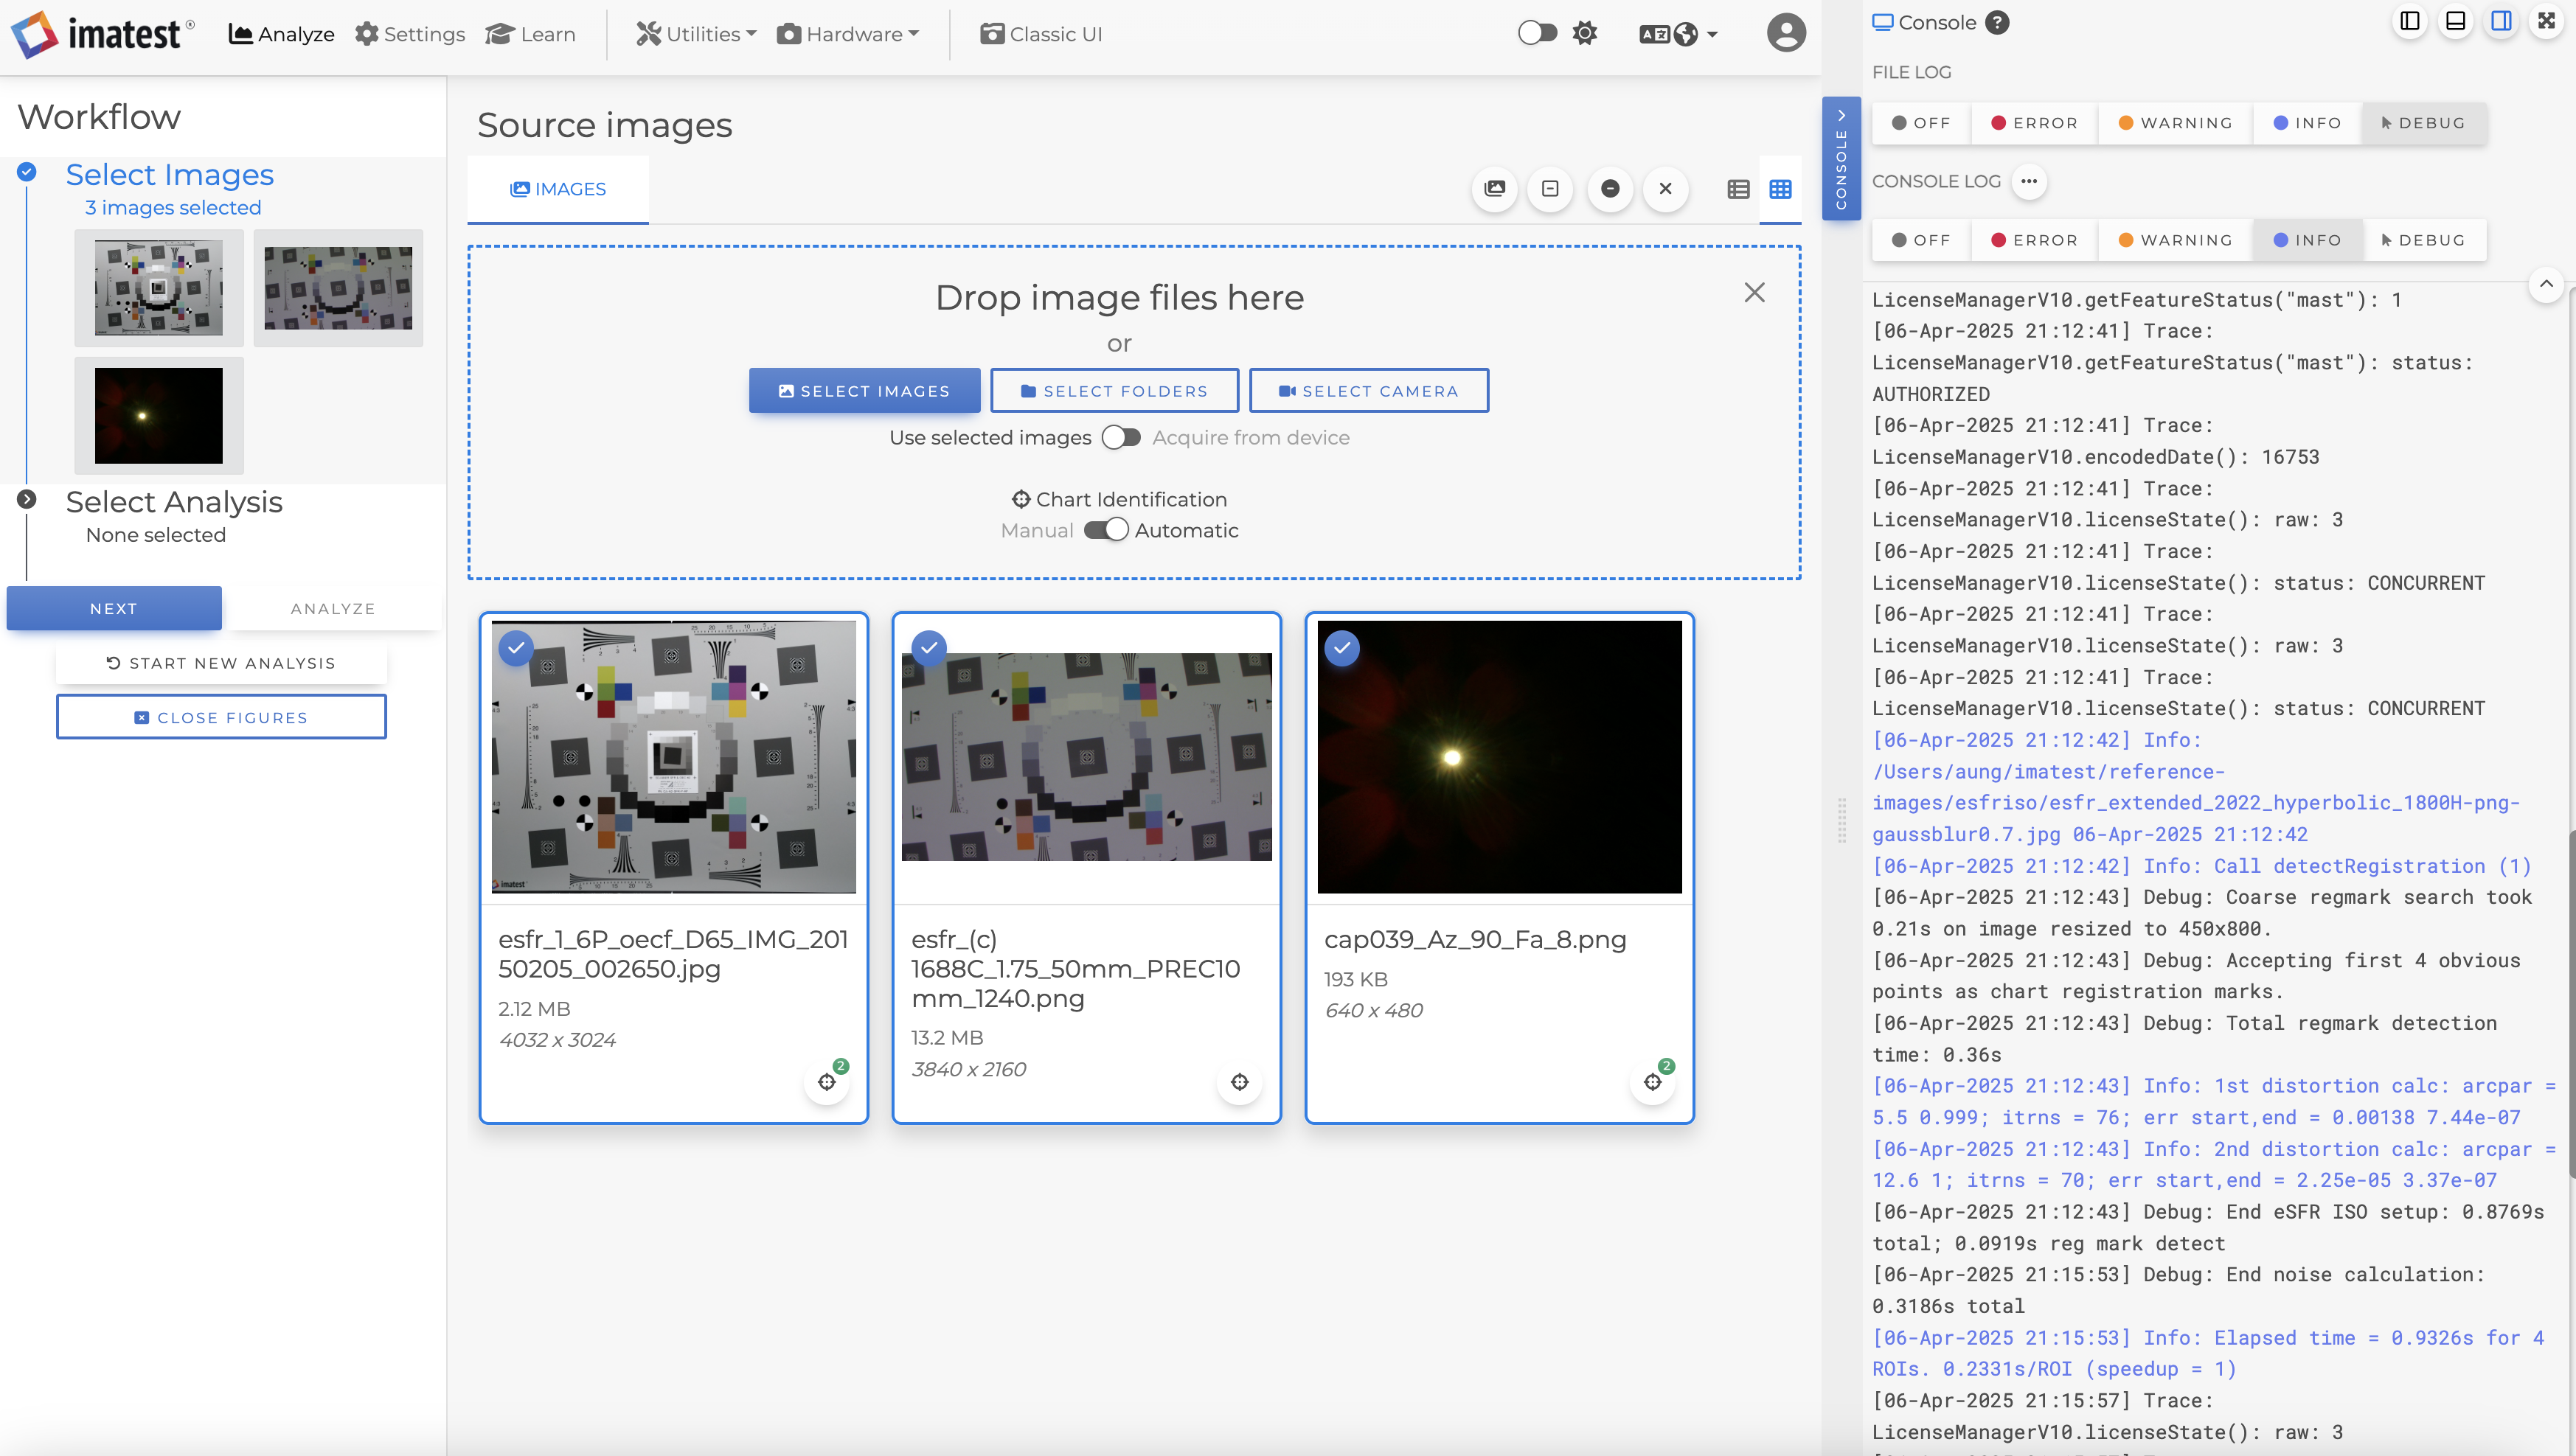
Task: Toggle the dark mode switch
Action: click(x=1537, y=33)
